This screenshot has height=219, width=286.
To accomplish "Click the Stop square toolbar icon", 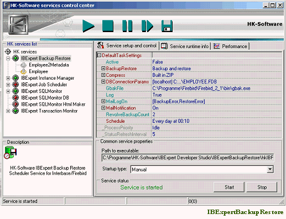I will point(108,26).
